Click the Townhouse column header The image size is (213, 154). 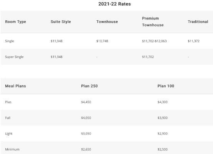(107, 22)
